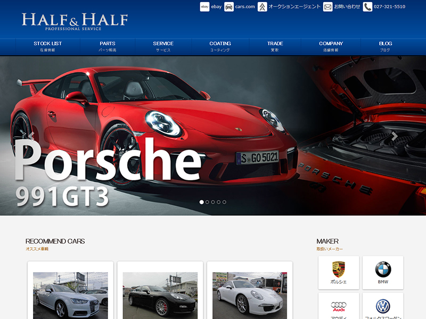Click the ポルシェ label
Viewport: 426px width, 319px height.
pyautogui.click(x=339, y=282)
